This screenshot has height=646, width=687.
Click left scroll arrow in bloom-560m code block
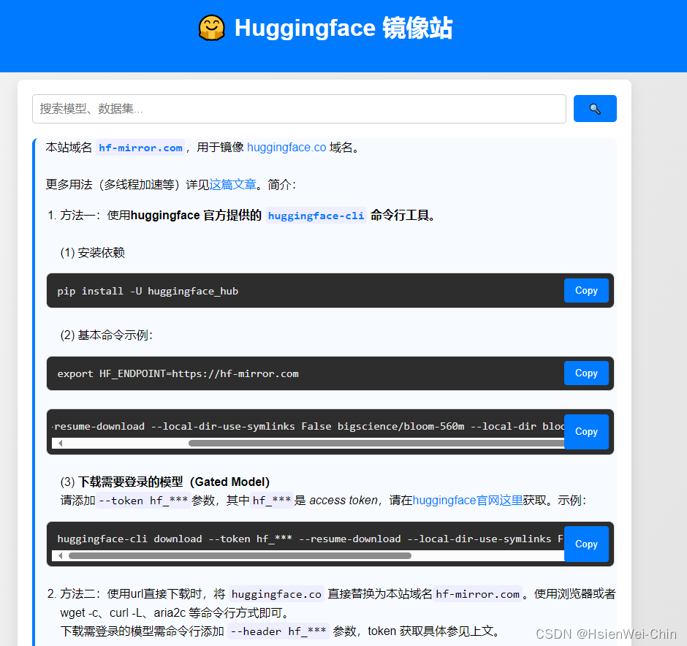click(x=61, y=444)
